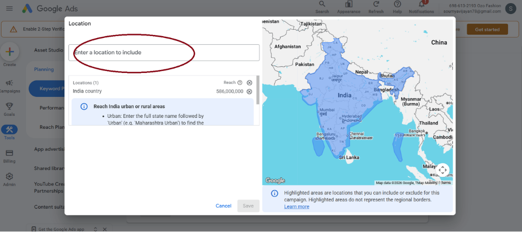Open Shared library menu item
This screenshot has height=232, width=522.
point(49,168)
